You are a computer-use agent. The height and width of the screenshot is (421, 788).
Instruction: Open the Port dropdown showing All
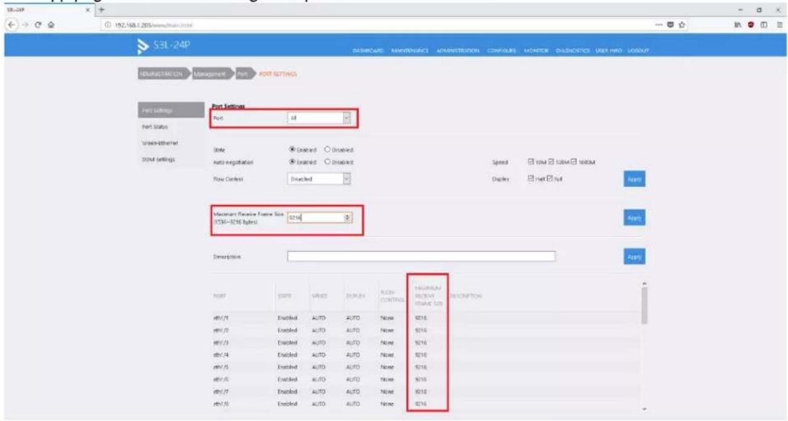(319, 117)
